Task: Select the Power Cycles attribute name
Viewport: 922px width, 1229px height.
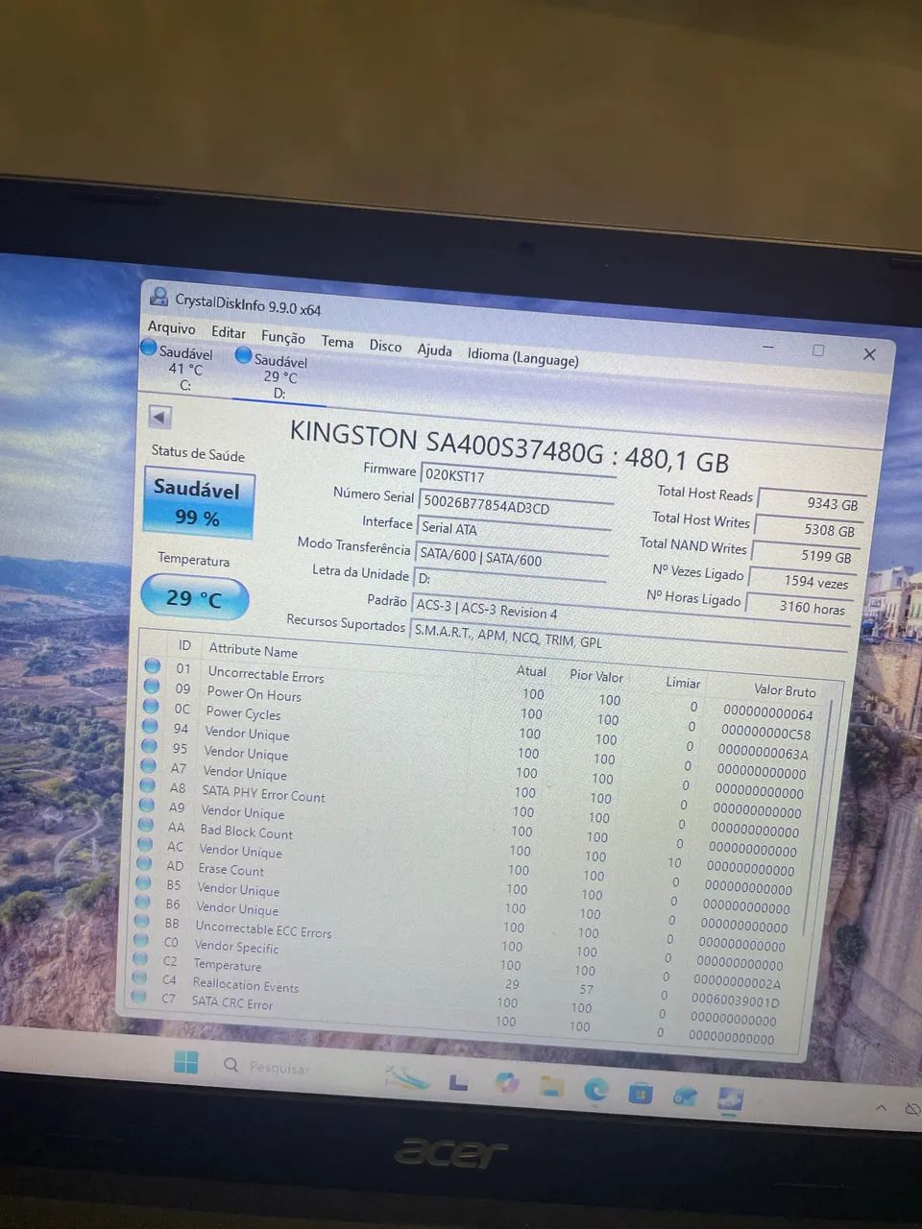Action: click(244, 713)
